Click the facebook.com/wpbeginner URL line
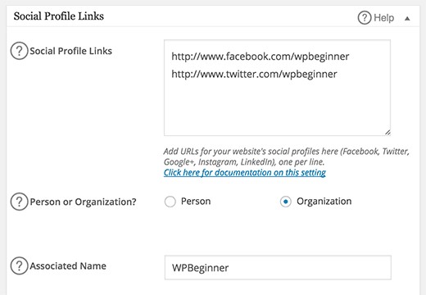This screenshot has height=295, width=426. click(261, 57)
